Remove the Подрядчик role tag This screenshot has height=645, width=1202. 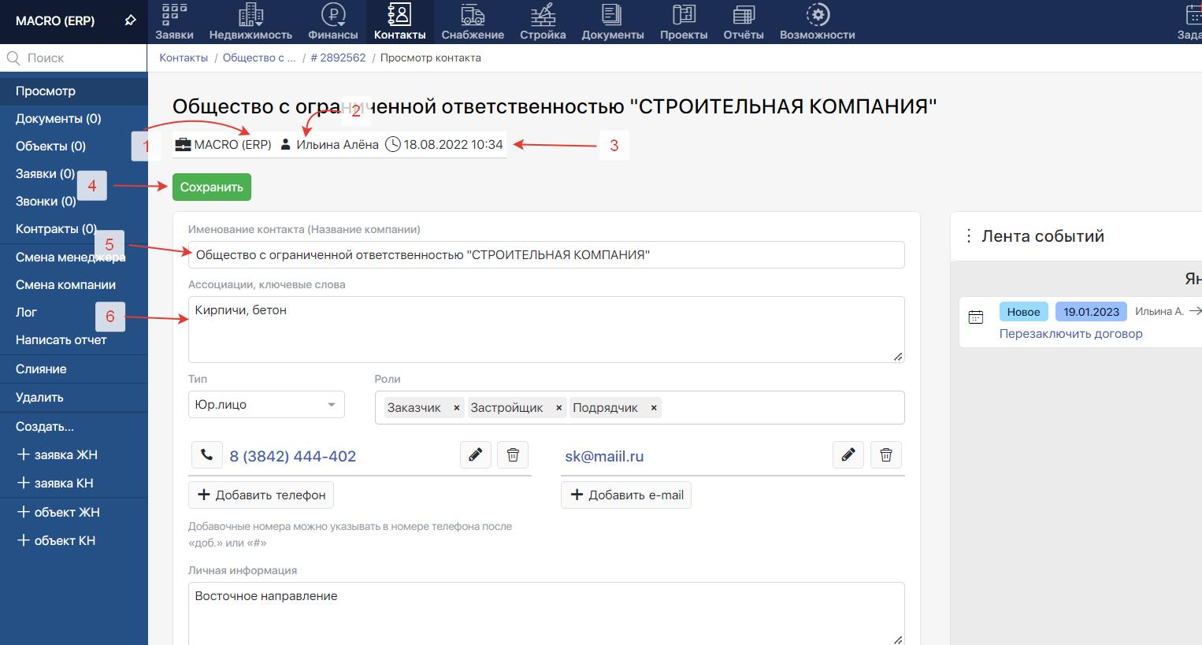654,408
